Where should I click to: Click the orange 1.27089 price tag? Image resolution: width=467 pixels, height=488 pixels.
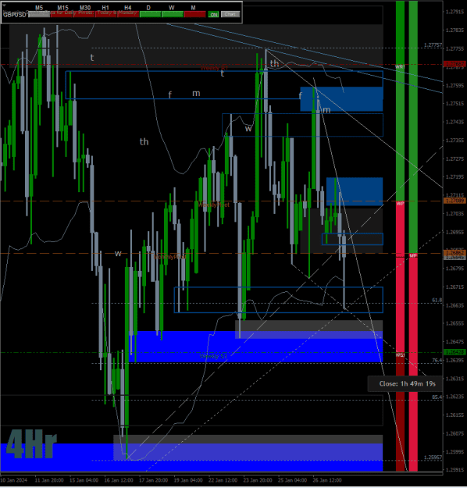[x=455, y=201]
